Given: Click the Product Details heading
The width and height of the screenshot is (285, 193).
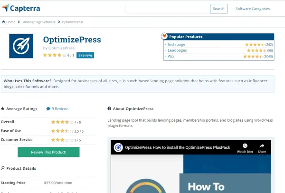Looking at the screenshot, I should click(x=21, y=168).
